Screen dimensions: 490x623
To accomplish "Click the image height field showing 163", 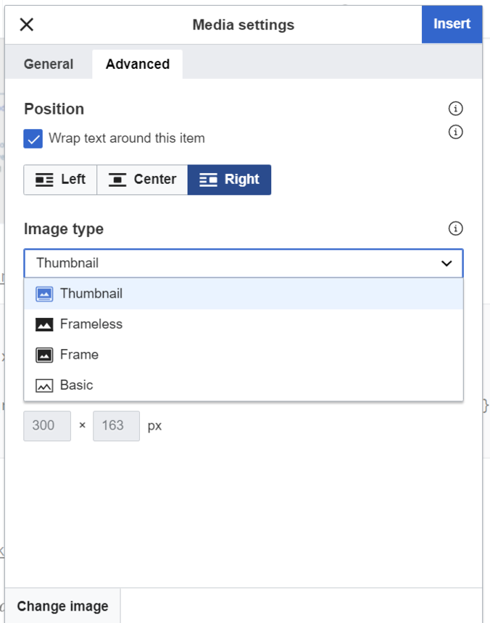I will (x=116, y=426).
